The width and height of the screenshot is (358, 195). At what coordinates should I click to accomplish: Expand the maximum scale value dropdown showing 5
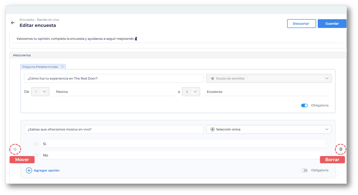coord(191,92)
